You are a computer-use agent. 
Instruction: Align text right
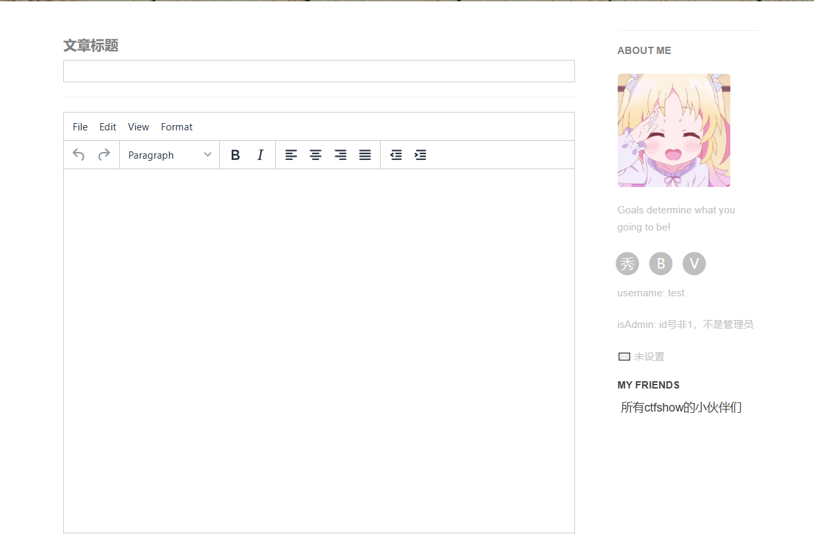(340, 155)
